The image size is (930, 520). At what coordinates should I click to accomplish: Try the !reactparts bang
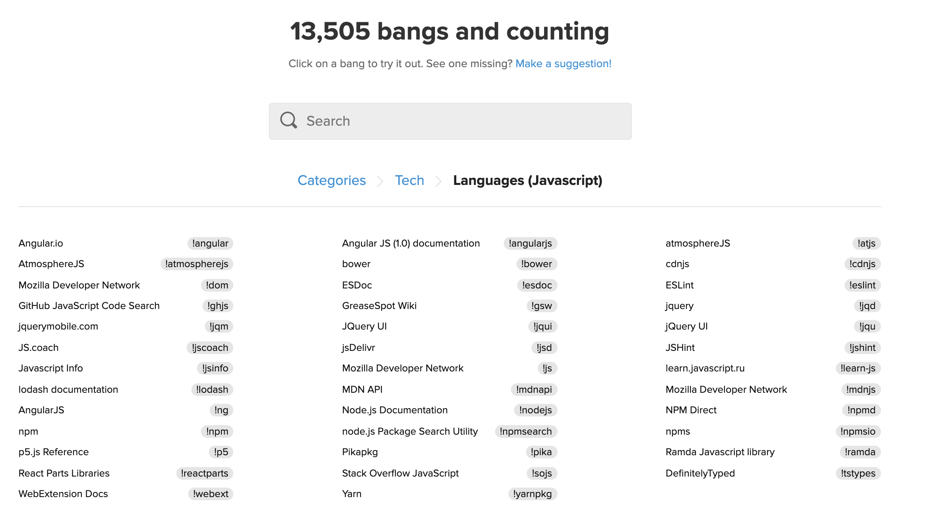point(204,473)
